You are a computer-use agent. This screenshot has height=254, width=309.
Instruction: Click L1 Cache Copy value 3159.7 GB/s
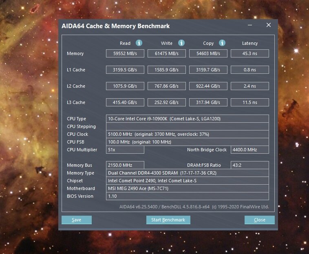[x=208, y=70]
